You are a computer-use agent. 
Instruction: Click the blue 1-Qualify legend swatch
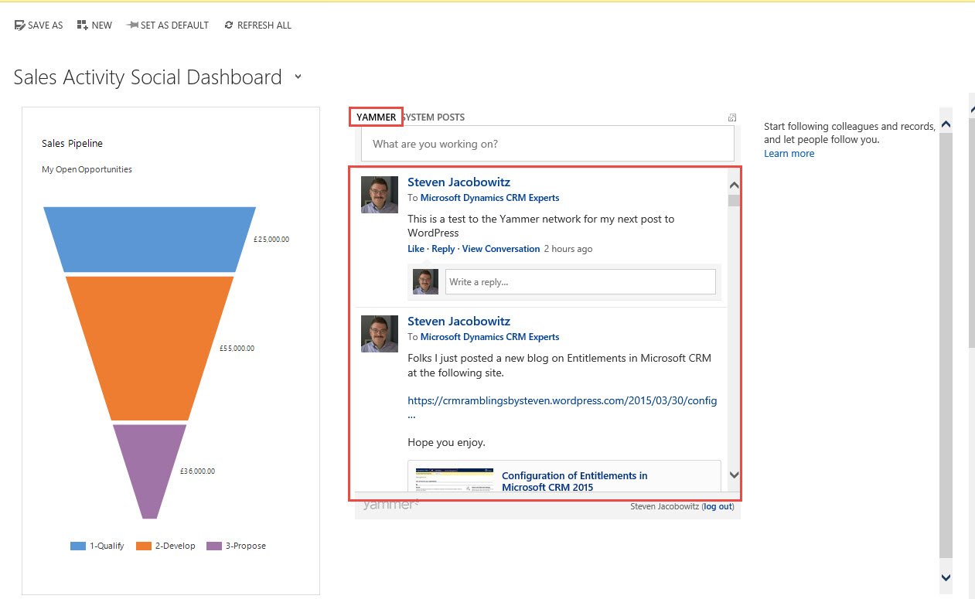pyautogui.click(x=78, y=546)
